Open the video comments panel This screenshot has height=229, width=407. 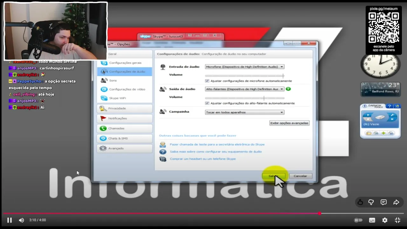point(383,202)
